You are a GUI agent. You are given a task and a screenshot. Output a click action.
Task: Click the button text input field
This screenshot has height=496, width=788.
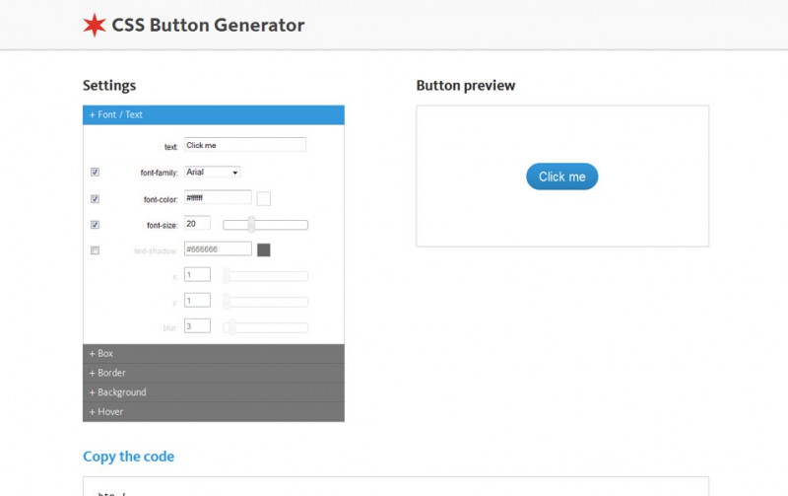click(x=245, y=145)
